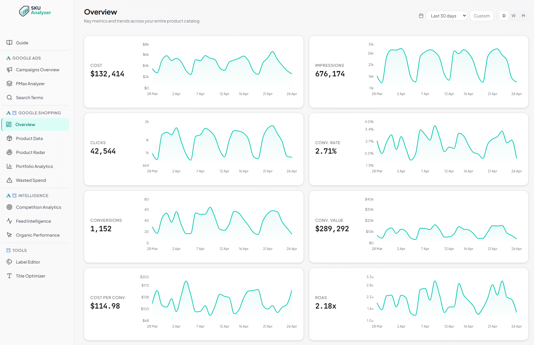Open the Title Optimizer tool icon
Viewport: 534px width, 345px height.
[10, 276]
